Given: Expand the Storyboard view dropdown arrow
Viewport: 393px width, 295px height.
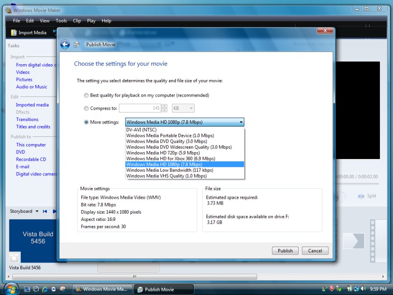Looking at the screenshot, I should [37, 211].
